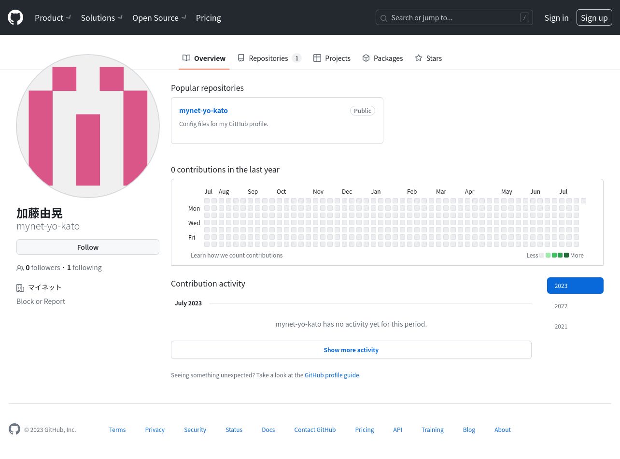Viewport: 620px width, 459px height.
Task: Click the GitHub Octocat logo in header
Action: (15, 17)
